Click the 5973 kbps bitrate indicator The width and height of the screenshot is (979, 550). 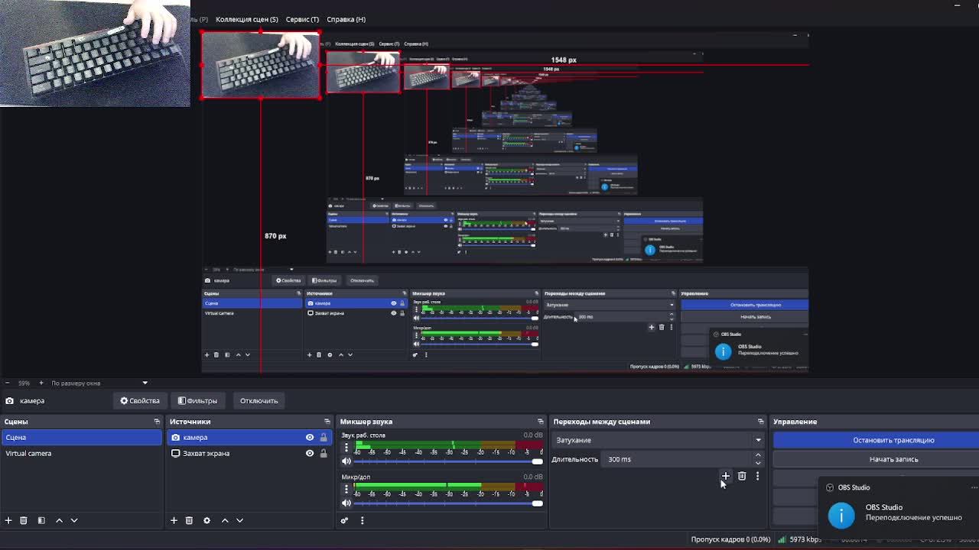pos(800,539)
